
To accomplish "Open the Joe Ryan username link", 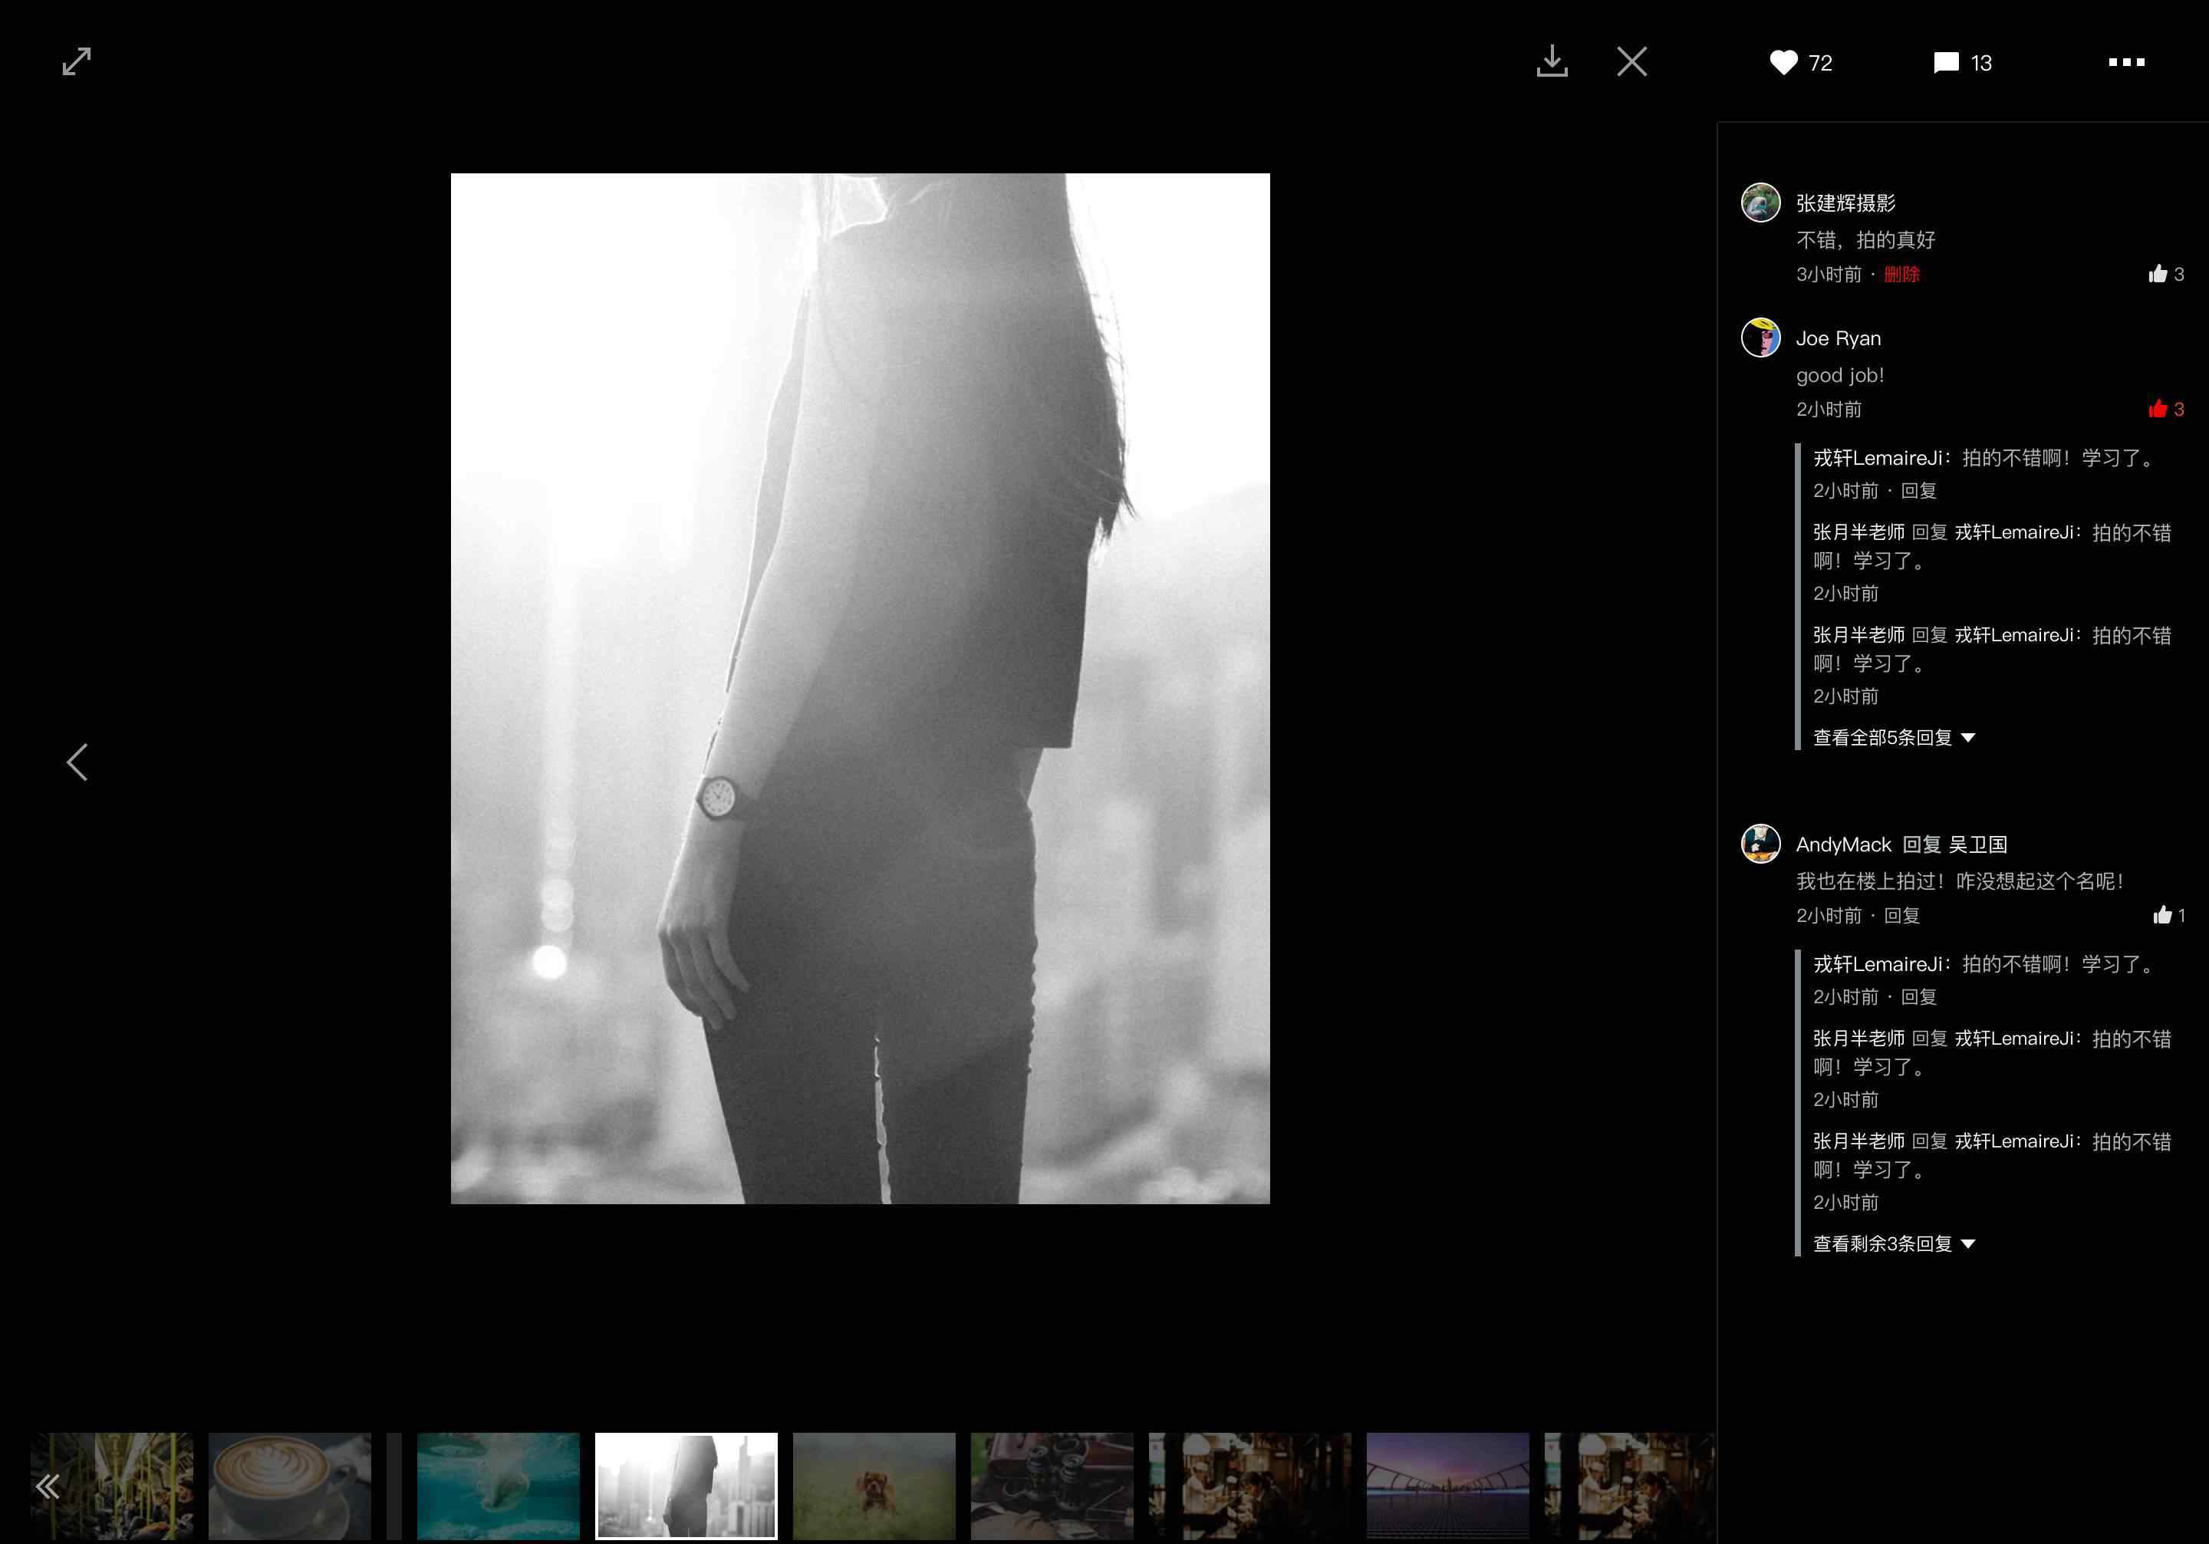I will pyautogui.click(x=1838, y=337).
